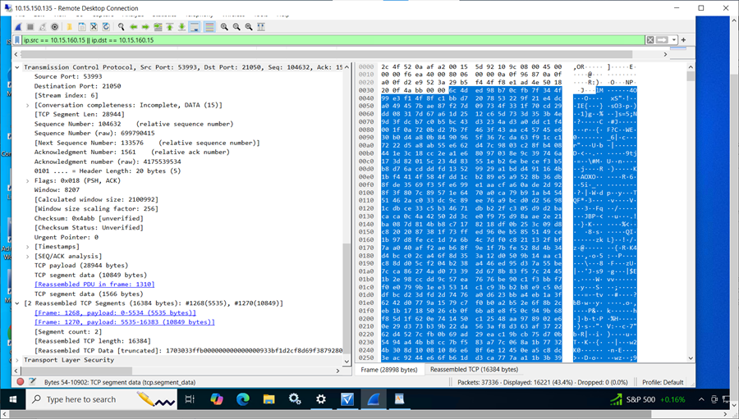Toggle packet list colorization
This screenshot has height=419, width=739.
click(209, 27)
